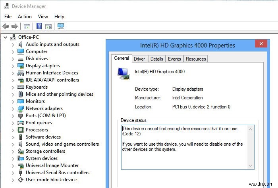Close the Intel HD Graphics 4000 Properties dialog
The image size is (278, 188).
[x=261, y=44]
